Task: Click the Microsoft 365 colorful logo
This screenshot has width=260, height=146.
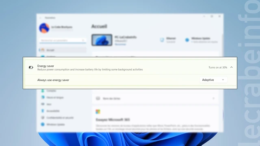Action: pyautogui.click(x=98, y=112)
